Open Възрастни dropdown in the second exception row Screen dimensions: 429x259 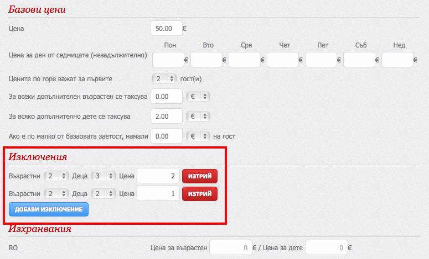click(x=56, y=194)
